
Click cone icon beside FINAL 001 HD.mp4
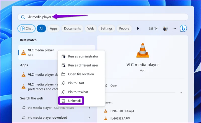pyautogui.click(x=106, y=111)
